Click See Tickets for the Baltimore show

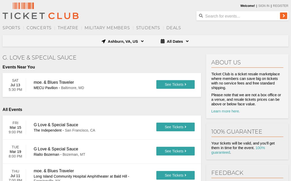pos(175,84)
